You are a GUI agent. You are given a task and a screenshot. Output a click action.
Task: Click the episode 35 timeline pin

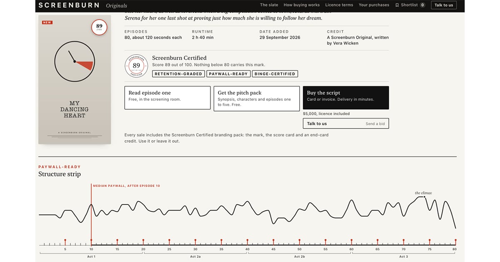click(221, 242)
